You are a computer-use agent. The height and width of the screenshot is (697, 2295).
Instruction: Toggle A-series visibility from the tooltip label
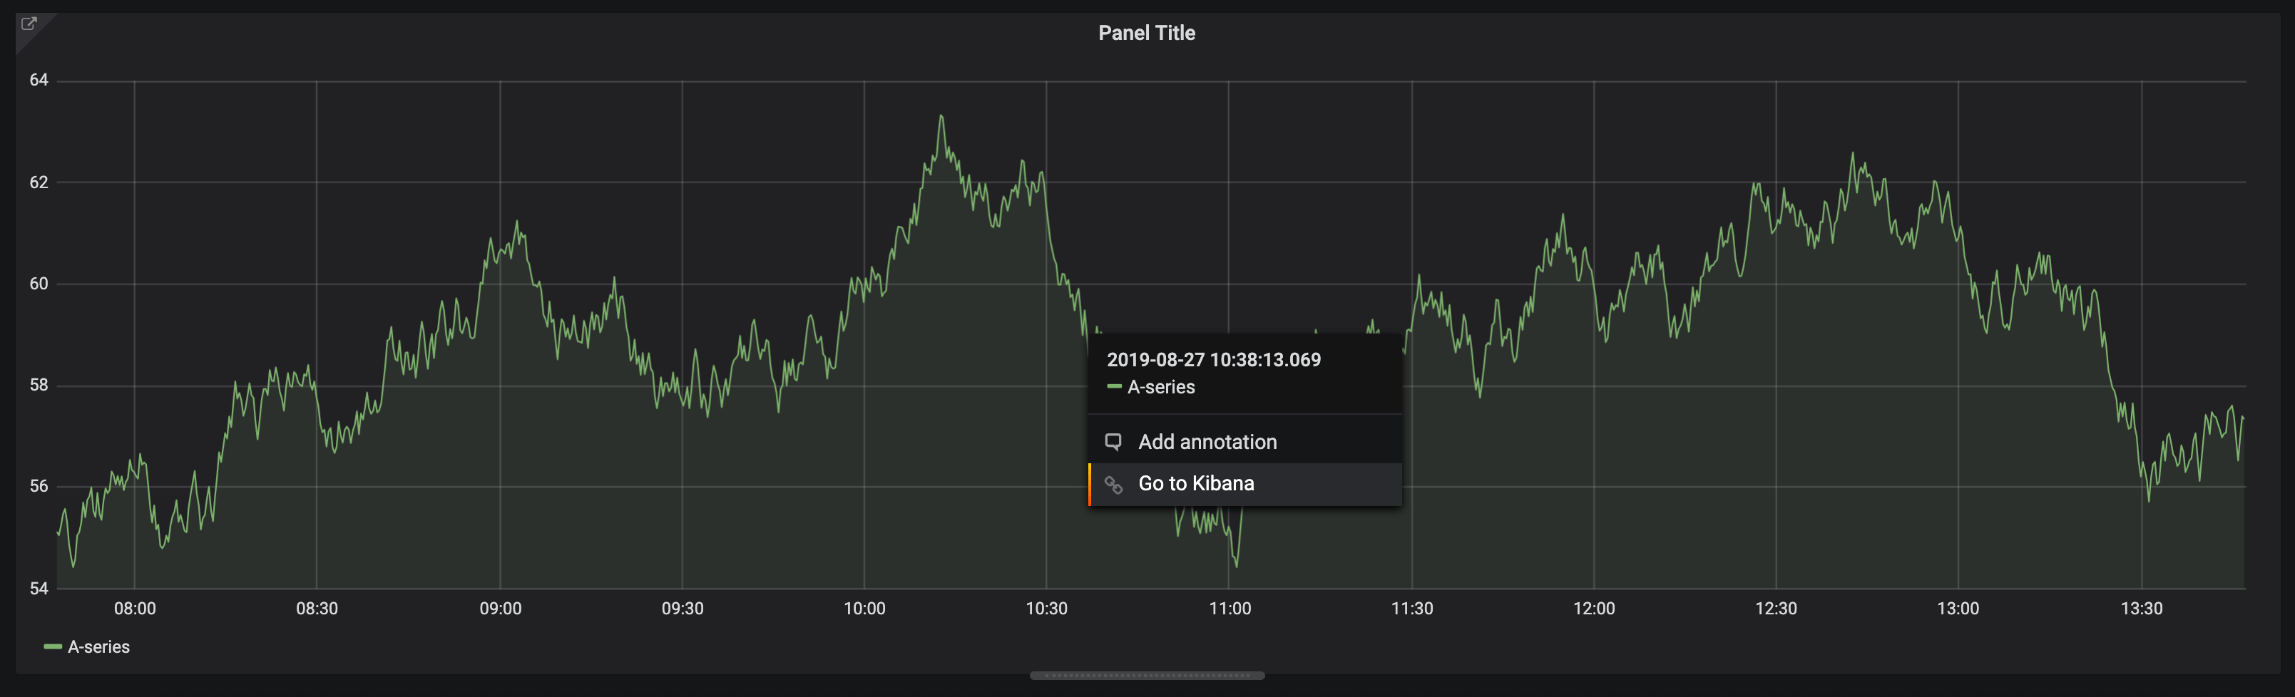[1161, 386]
